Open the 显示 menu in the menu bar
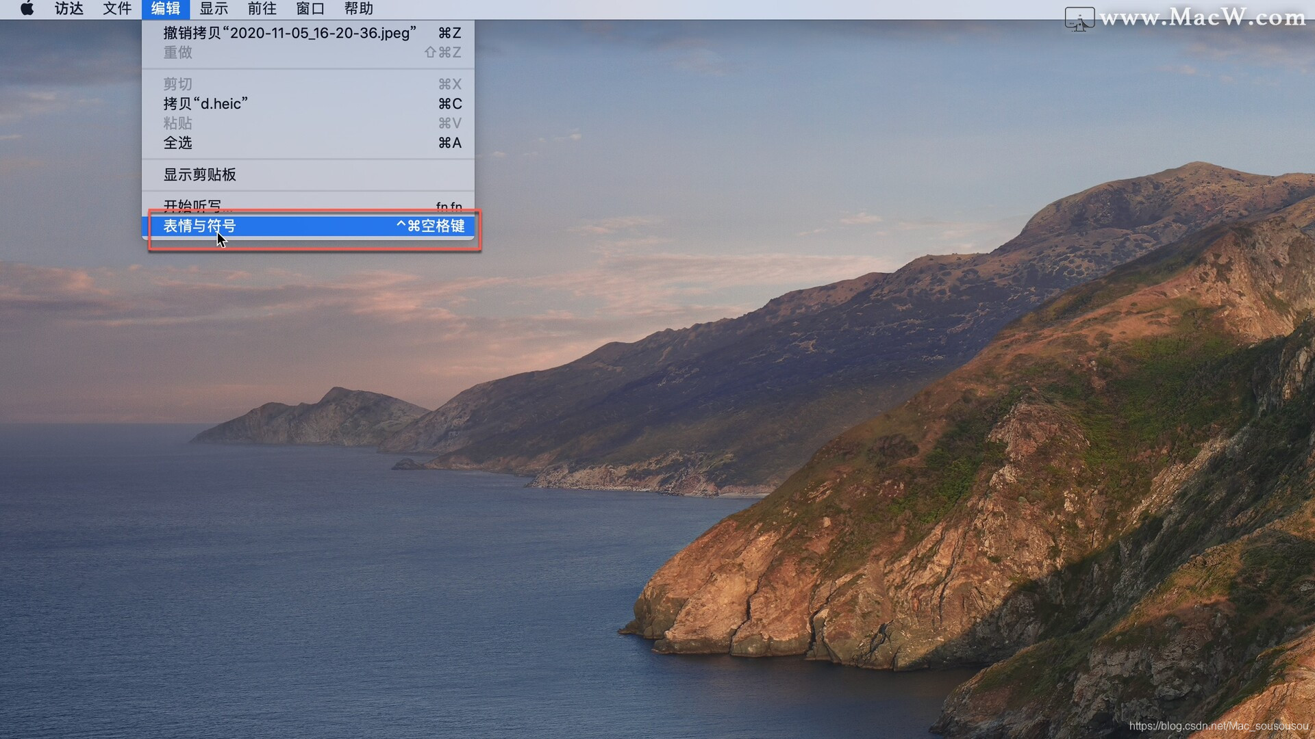This screenshot has height=739, width=1315. 214,9
